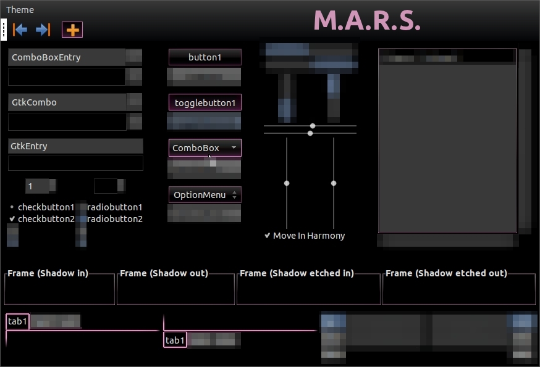Viewport: 540px width, 367px height.
Task: Click the M.A.R.S. title text
Action: tap(367, 20)
